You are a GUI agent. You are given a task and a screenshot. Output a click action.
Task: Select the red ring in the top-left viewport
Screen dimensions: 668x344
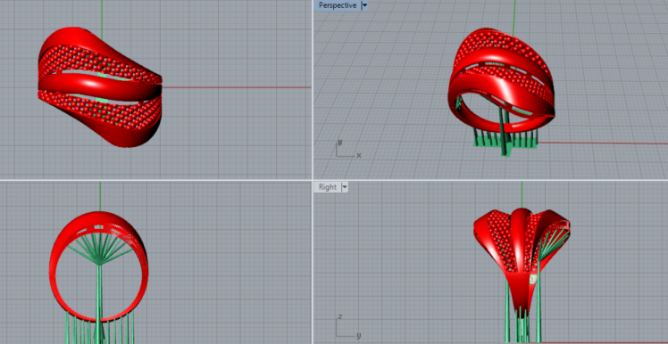100,87
